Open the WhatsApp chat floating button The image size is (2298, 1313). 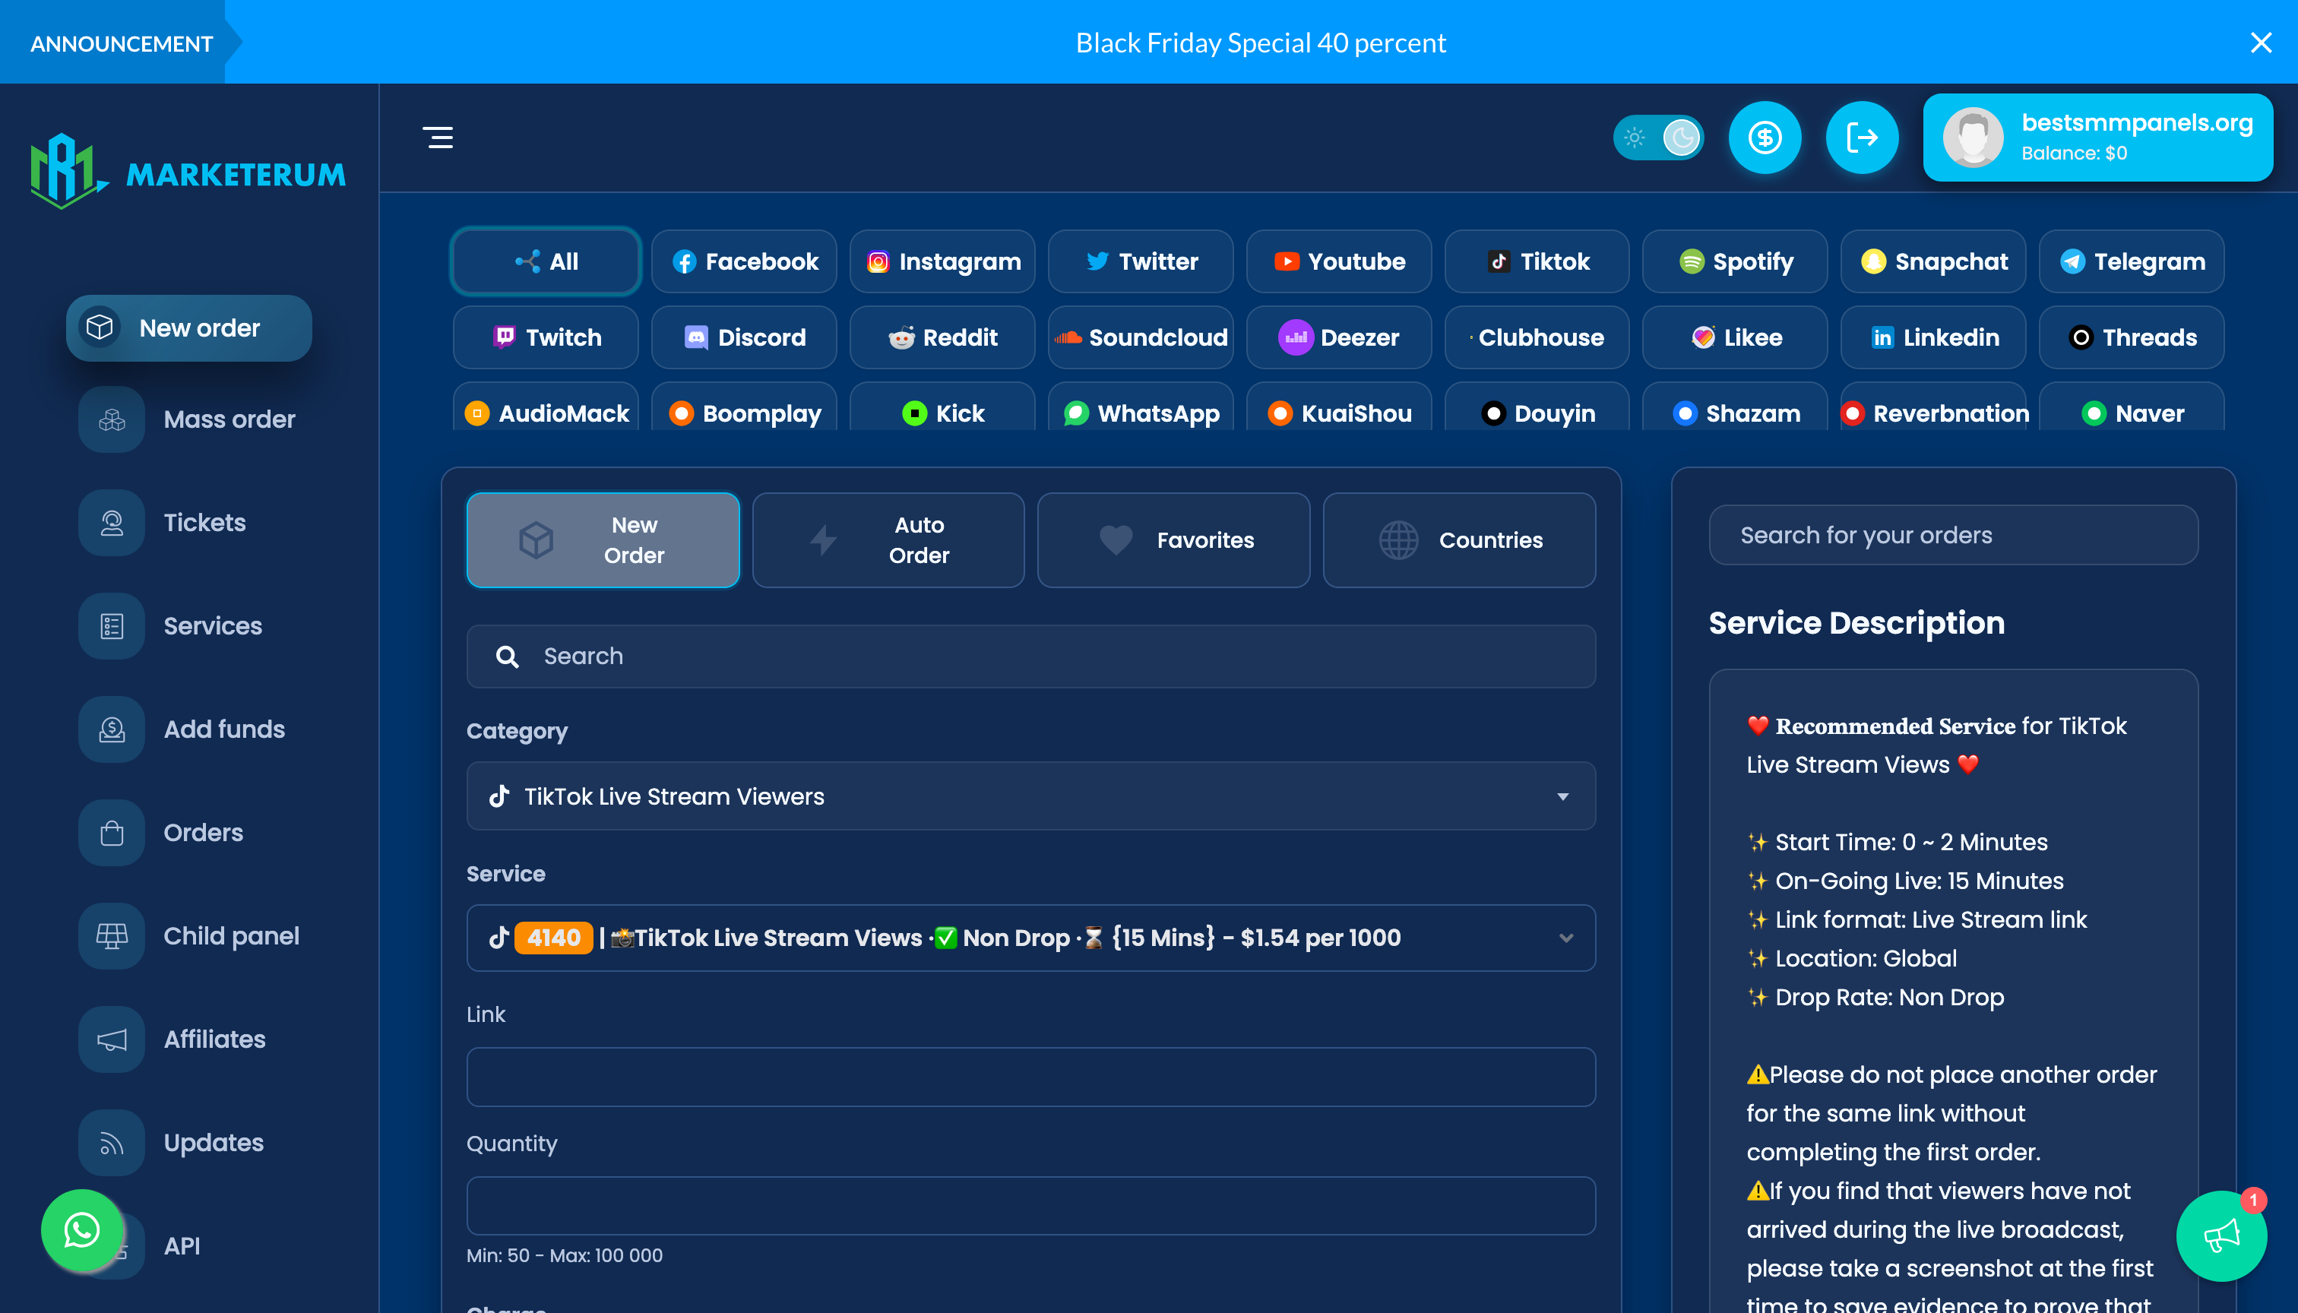coord(82,1230)
